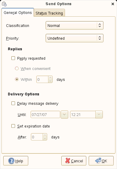Select the When convenient radio button
The width and height of the screenshot is (117, 169).
pyautogui.click(x=17, y=68)
